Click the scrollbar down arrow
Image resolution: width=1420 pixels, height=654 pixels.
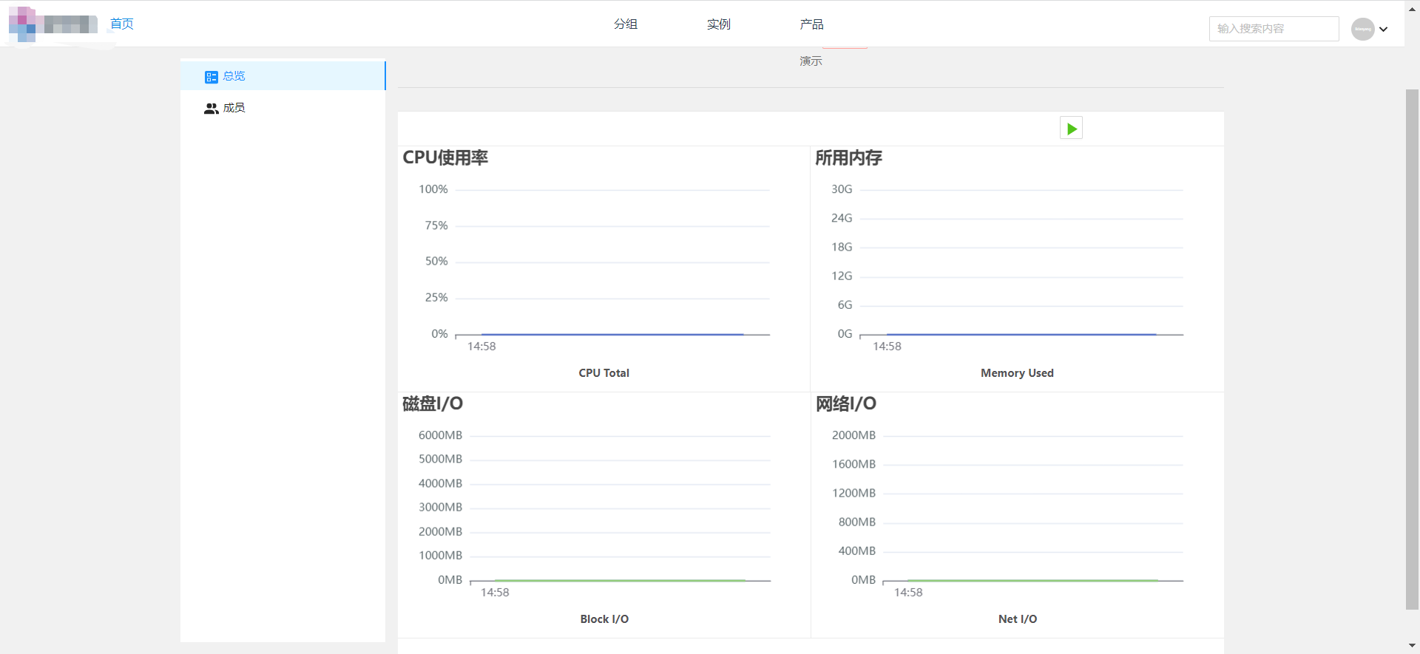tap(1412, 646)
